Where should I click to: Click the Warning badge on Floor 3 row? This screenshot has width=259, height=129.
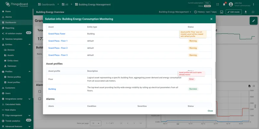coord(193,55)
